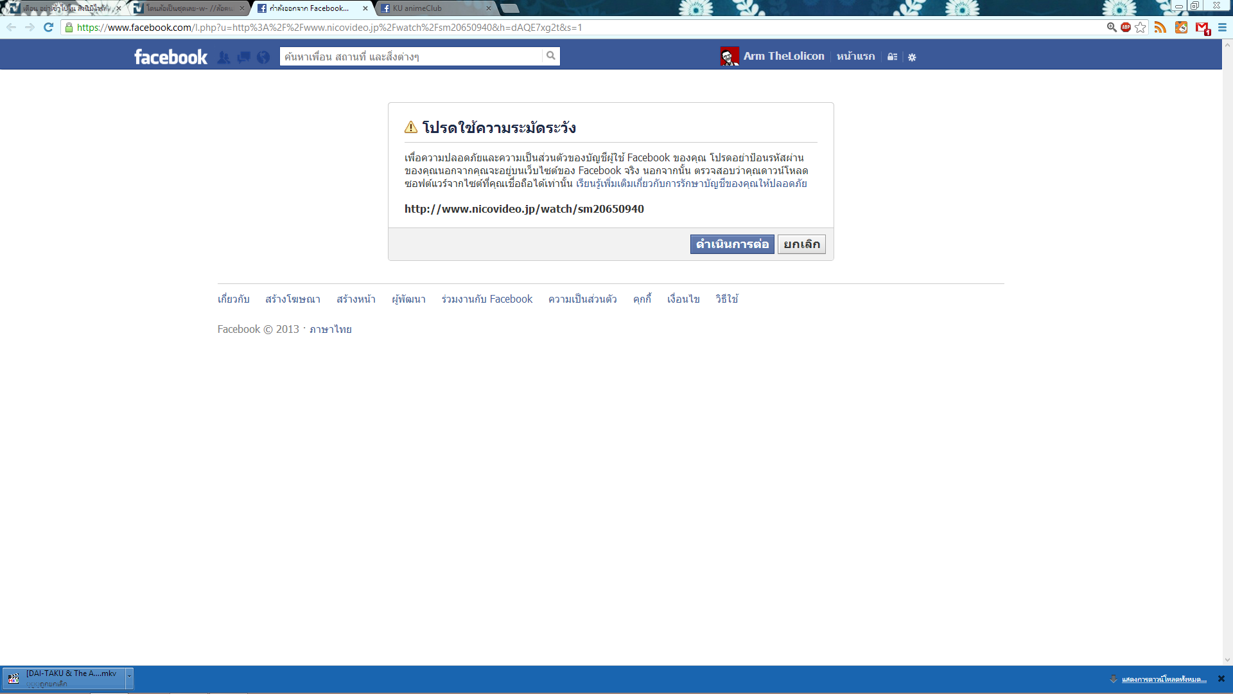Click inside the Facebook search field
This screenshot has width=1233, height=694.
(x=411, y=57)
